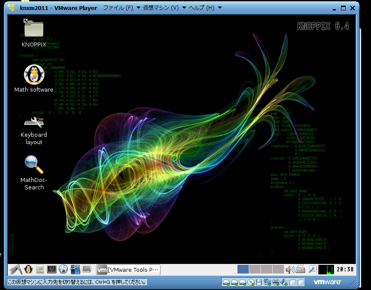371x290 pixels.
Task: Open the file manager drawer icon in the taskbar
Action: coord(40,270)
